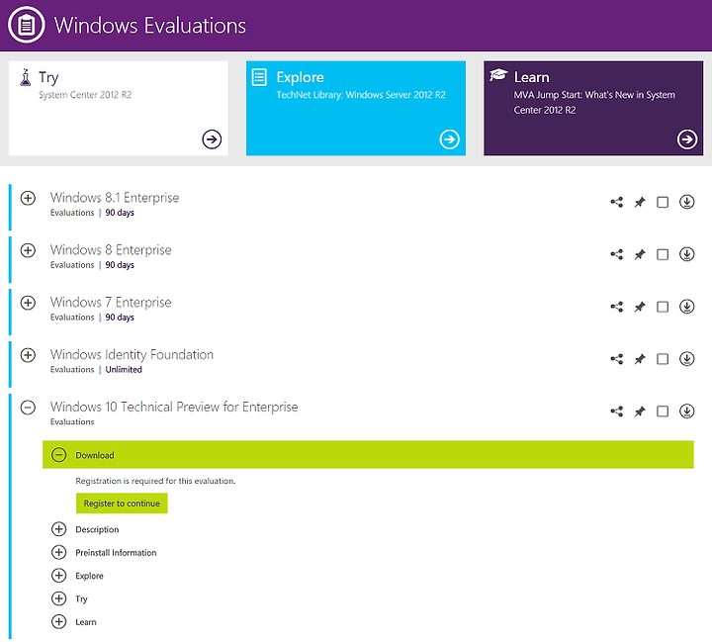712x642 pixels.
Task: Click Unlimited under Windows Identity Foundation
Action: coord(124,369)
